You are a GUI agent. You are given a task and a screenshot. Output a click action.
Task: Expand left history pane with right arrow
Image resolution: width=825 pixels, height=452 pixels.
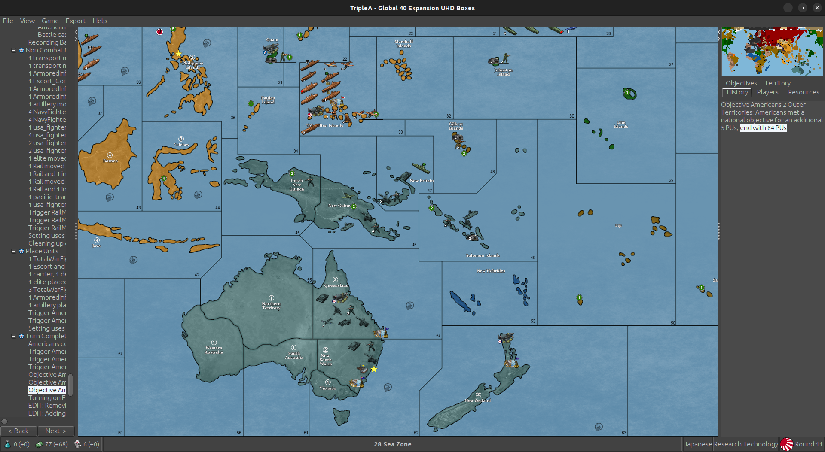(x=76, y=39)
